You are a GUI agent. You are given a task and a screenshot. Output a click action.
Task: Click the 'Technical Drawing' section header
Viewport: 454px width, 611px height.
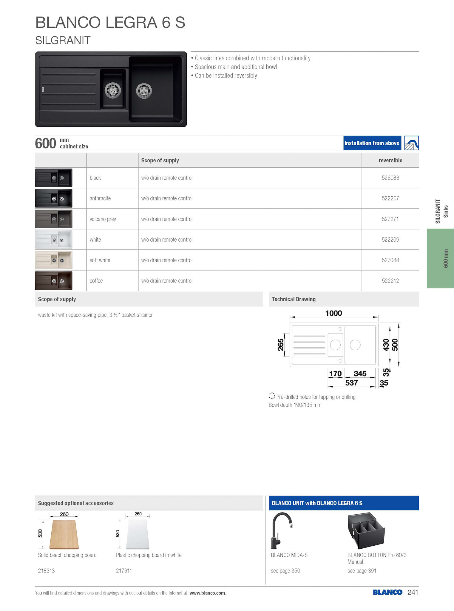(344, 299)
